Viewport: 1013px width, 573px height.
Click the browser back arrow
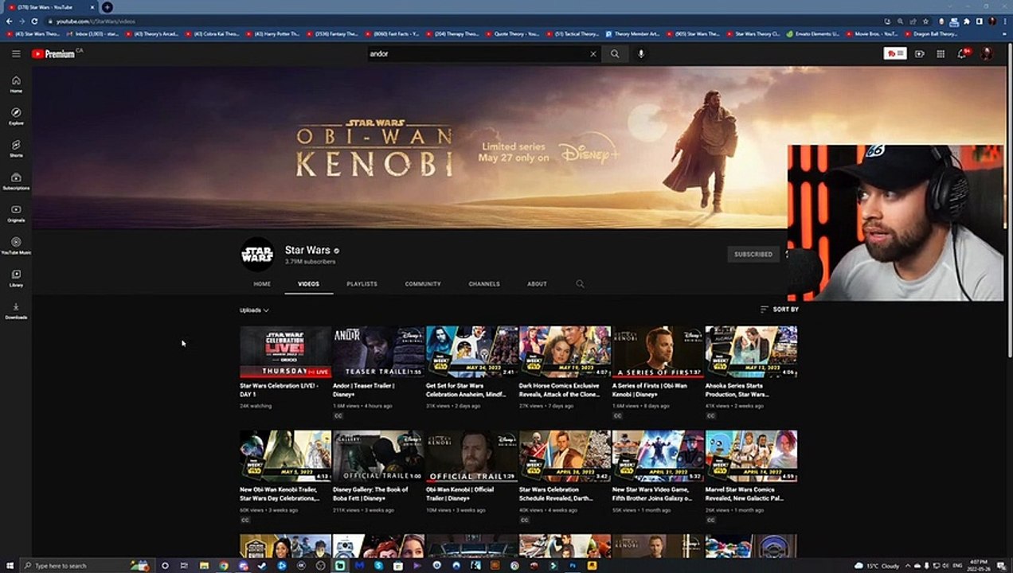[x=9, y=21]
